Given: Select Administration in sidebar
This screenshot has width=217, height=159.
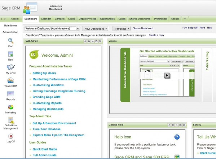Looking at the screenshot, I should (10, 32).
